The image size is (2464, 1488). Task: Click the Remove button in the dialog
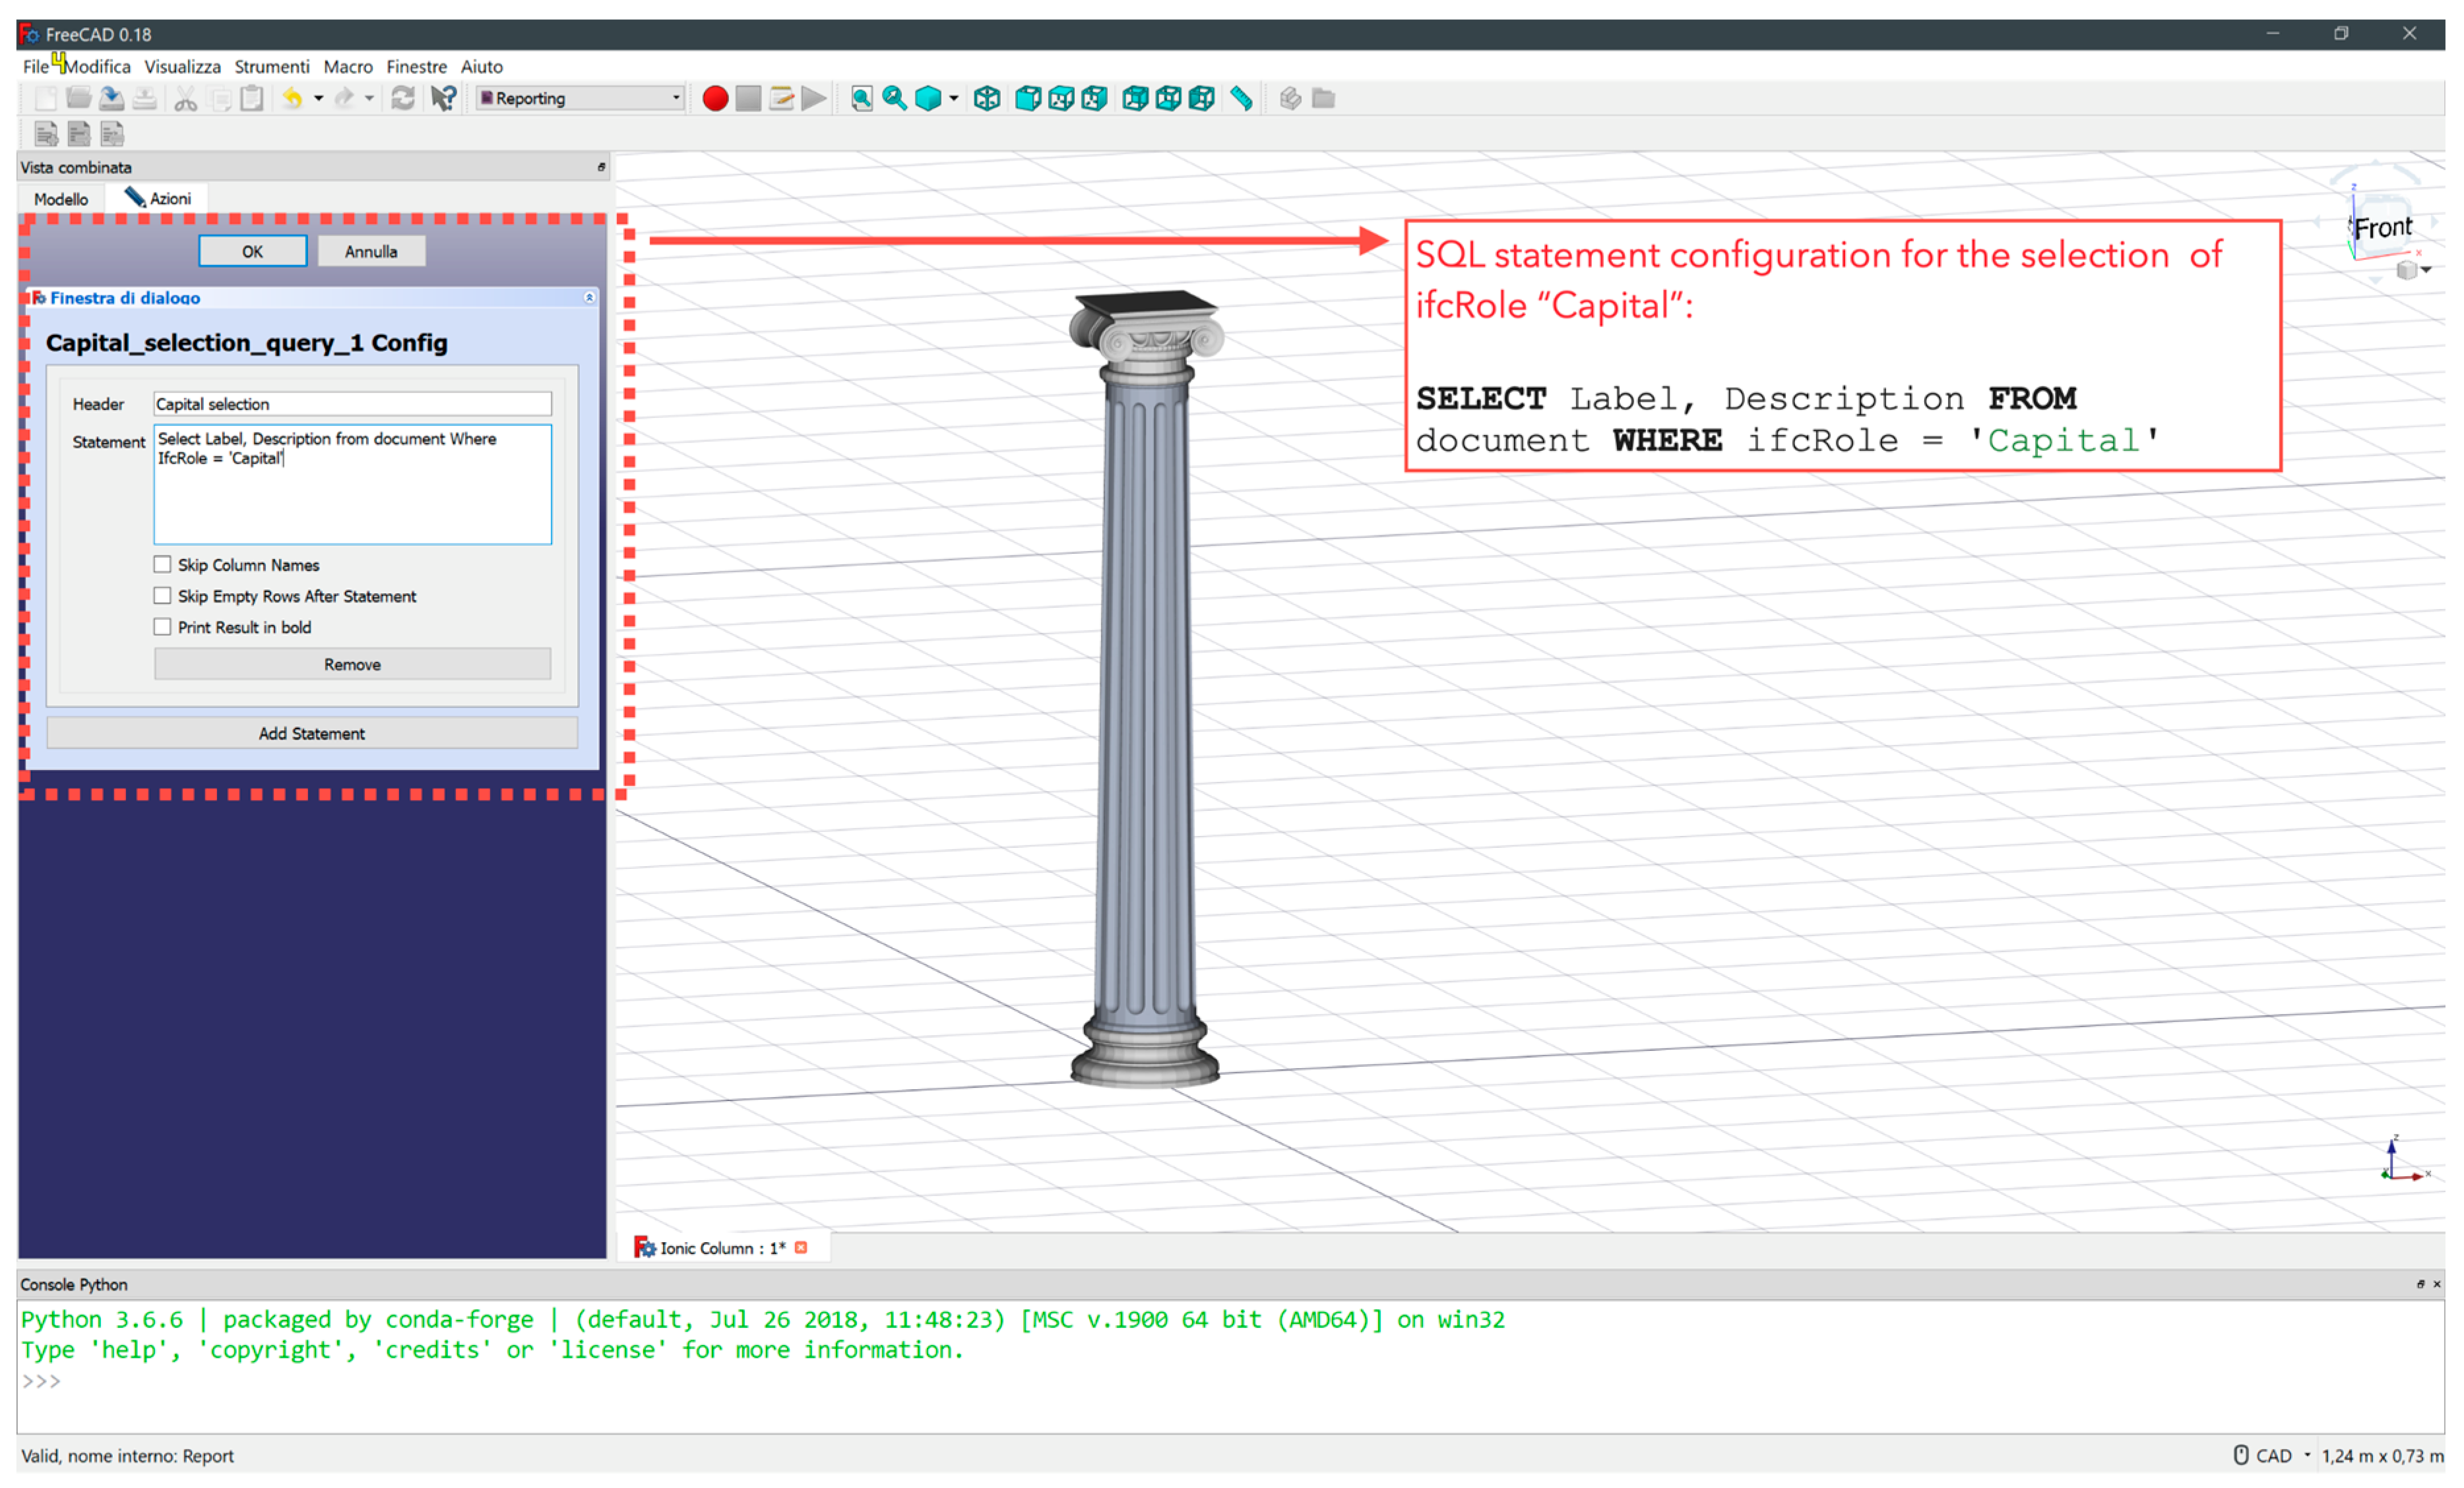click(352, 663)
